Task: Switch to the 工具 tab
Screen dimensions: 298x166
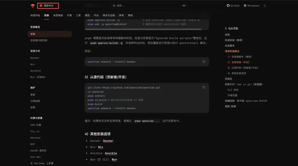Action: (78, 15)
